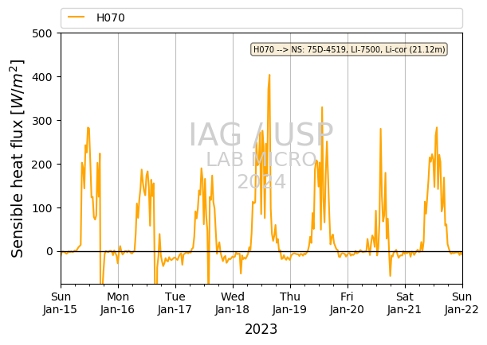Click the Wed Jan-18 date label
Screen dimensions: 487x345
pyautogui.click(x=233, y=303)
